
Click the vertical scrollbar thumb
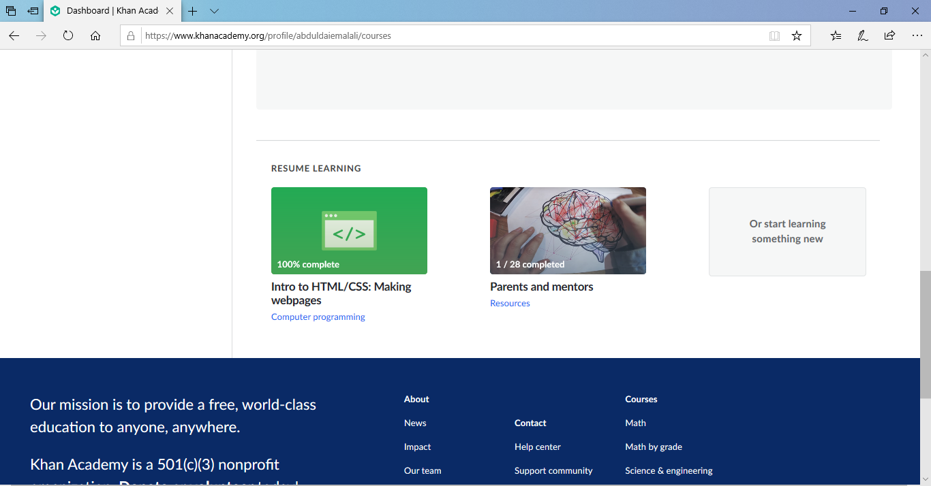click(926, 334)
